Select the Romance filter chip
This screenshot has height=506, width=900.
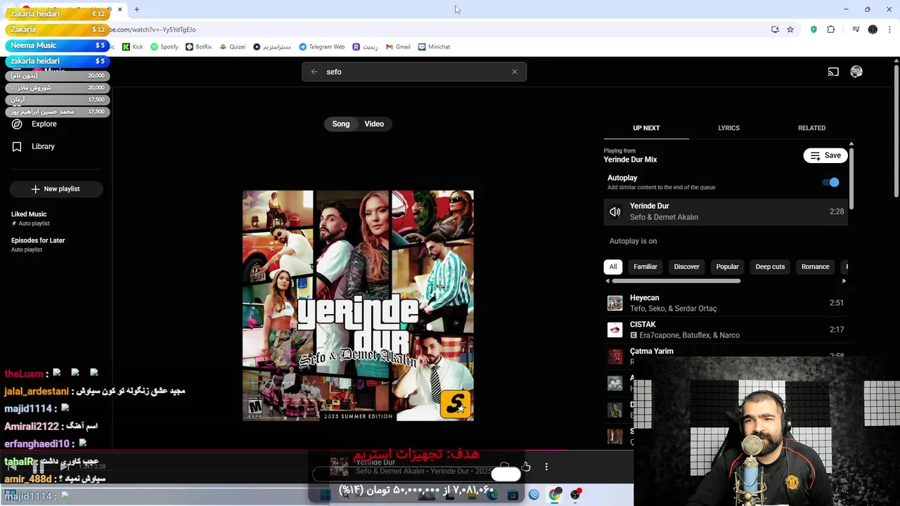tap(816, 267)
